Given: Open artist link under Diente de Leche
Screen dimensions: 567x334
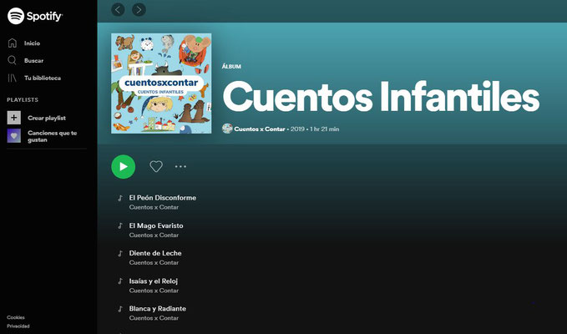Looking at the screenshot, I should pos(154,262).
